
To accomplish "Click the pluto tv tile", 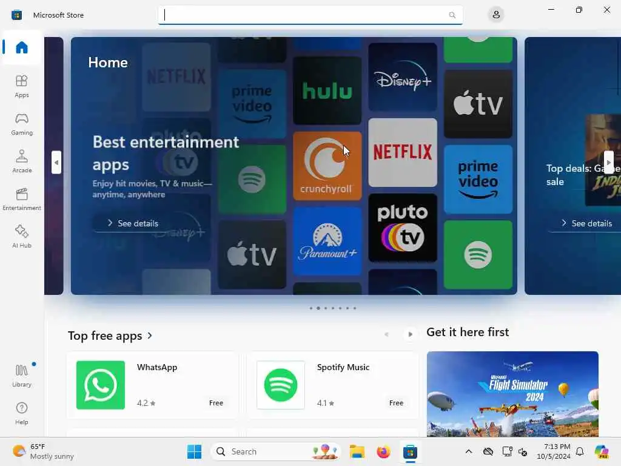I will click(x=403, y=228).
